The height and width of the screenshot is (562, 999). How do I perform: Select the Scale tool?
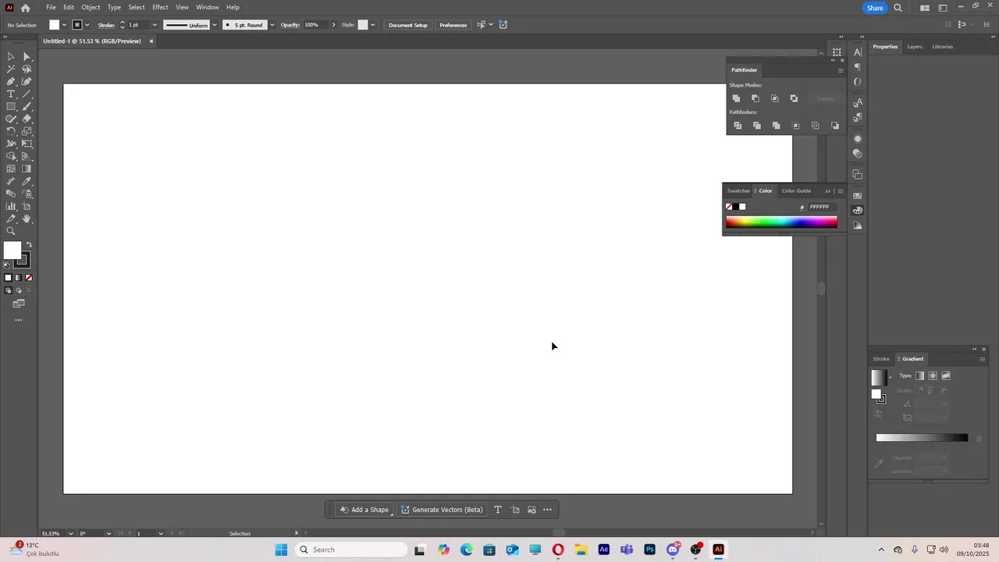(27, 131)
